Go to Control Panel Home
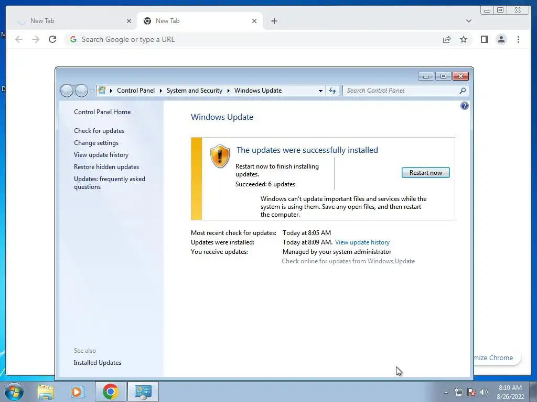 [x=102, y=112]
